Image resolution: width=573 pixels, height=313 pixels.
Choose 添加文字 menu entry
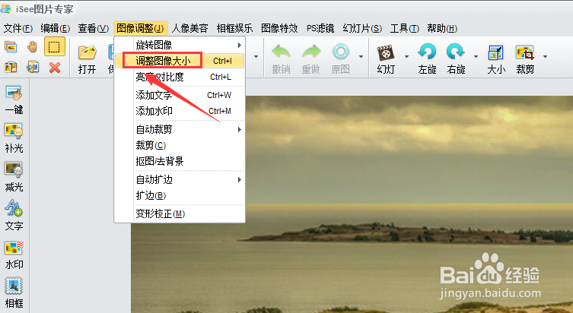[x=180, y=95]
